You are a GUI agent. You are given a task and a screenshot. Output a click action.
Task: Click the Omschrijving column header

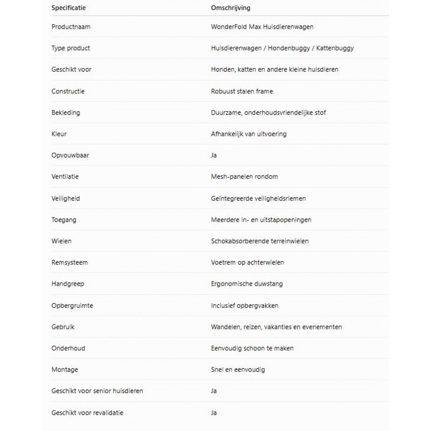pyautogui.click(x=230, y=8)
